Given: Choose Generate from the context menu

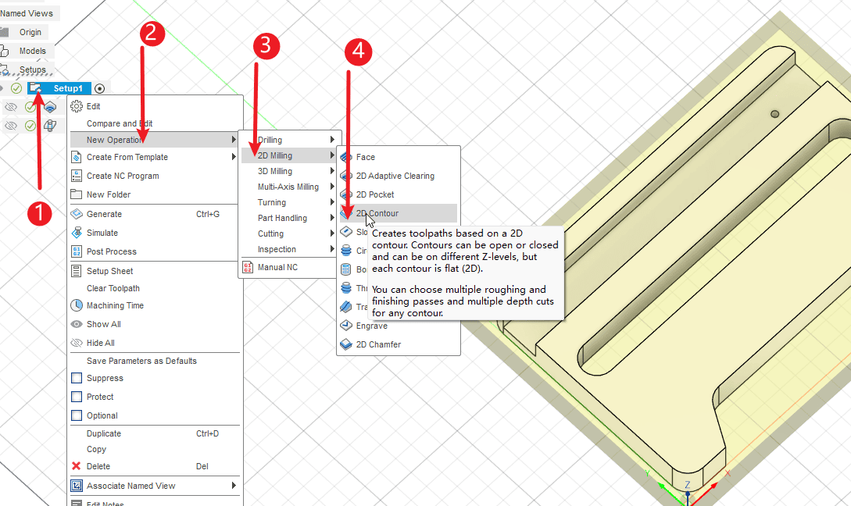Looking at the screenshot, I should click(x=104, y=214).
